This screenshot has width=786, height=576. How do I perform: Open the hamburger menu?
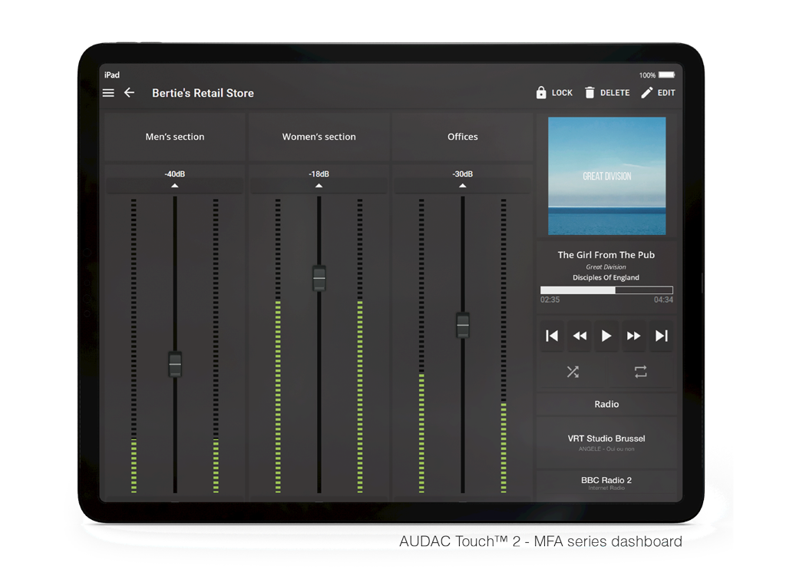coord(108,93)
